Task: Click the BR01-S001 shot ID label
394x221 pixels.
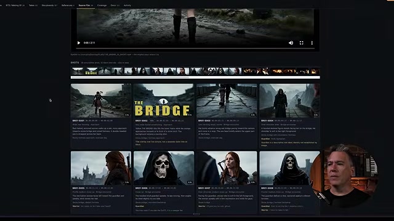Action: pyautogui.click(x=78, y=120)
